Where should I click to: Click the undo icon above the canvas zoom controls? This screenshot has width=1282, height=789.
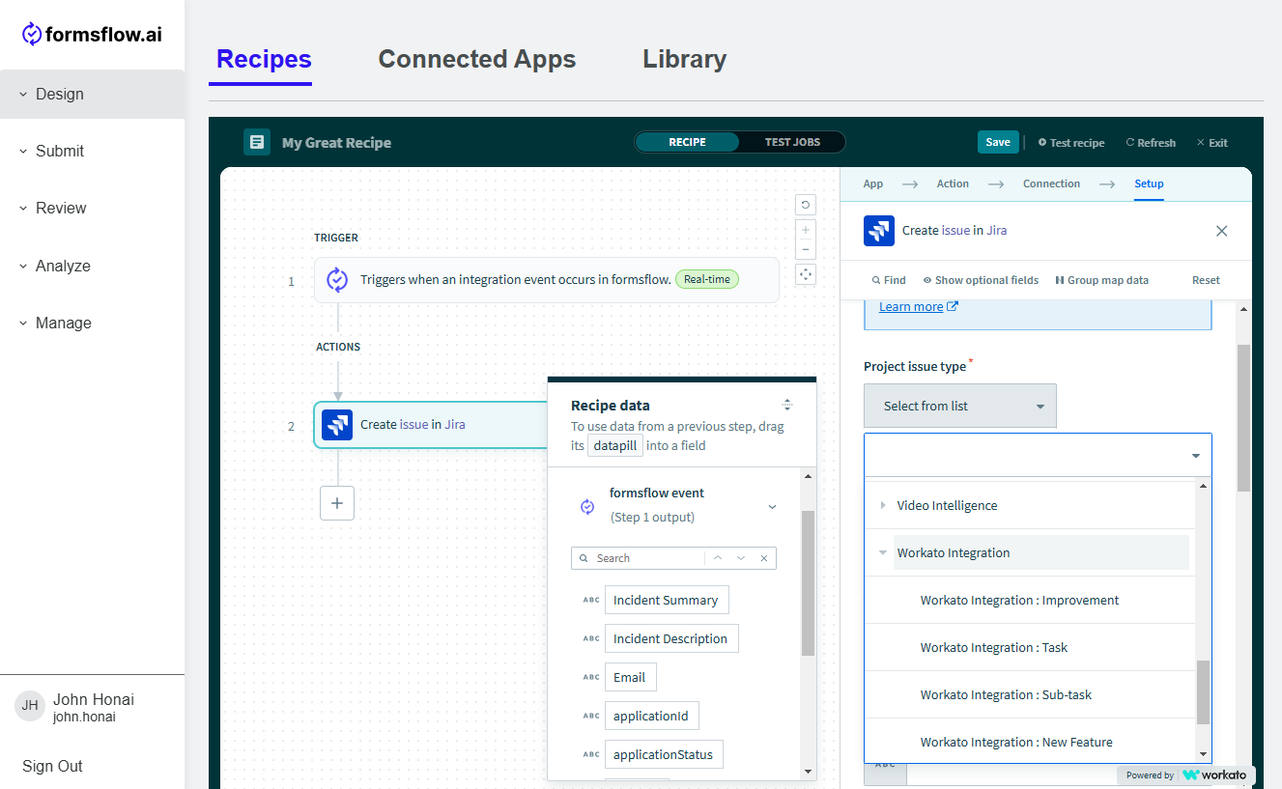coord(806,205)
